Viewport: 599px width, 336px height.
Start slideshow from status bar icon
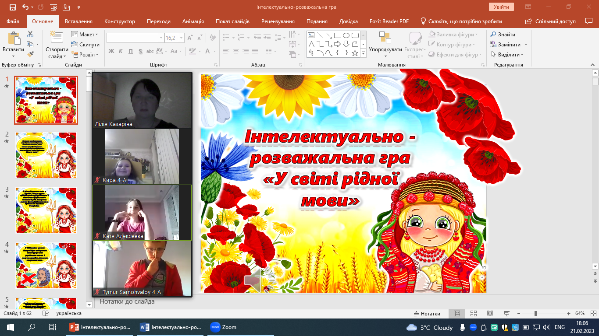pyautogui.click(x=506, y=314)
